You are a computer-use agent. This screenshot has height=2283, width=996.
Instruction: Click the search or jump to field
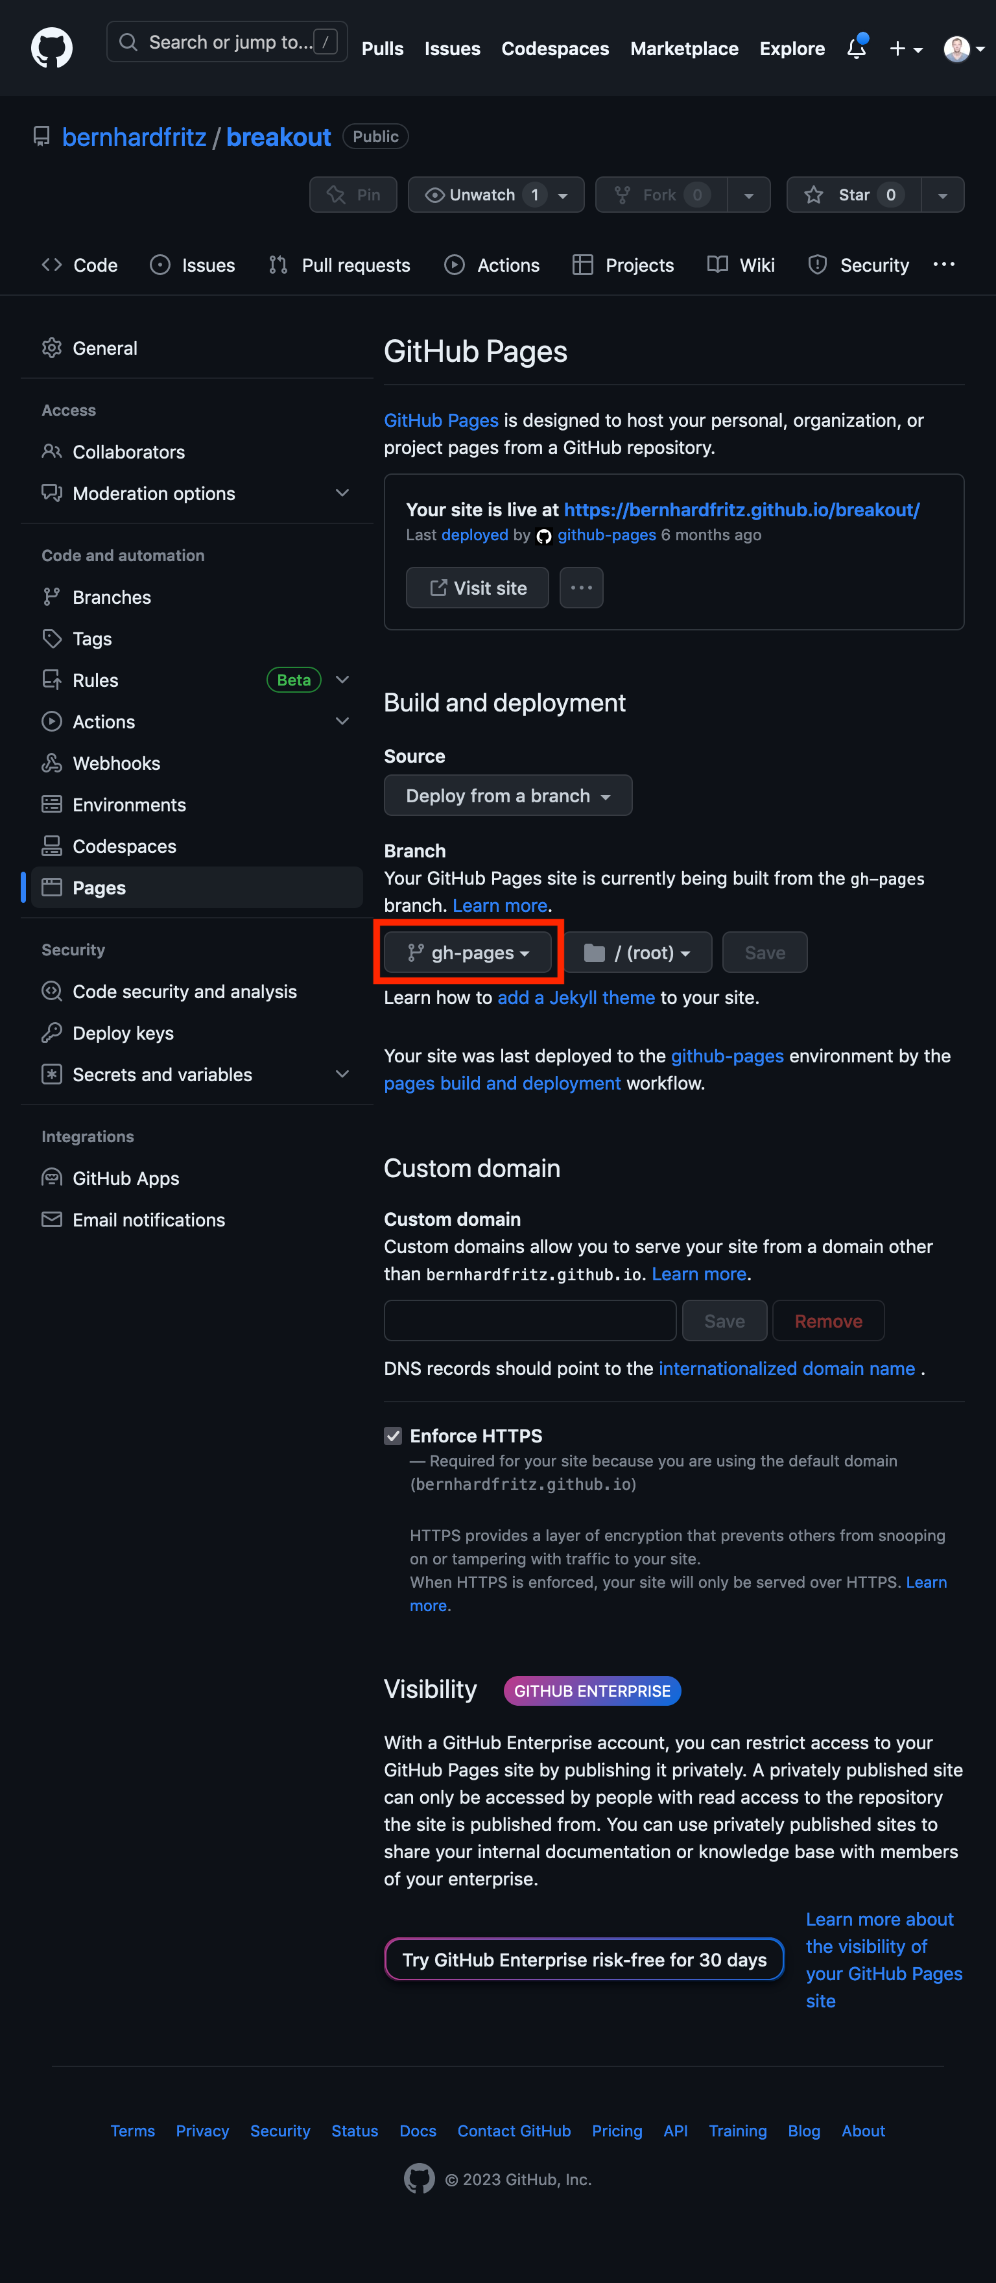[227, 42]
